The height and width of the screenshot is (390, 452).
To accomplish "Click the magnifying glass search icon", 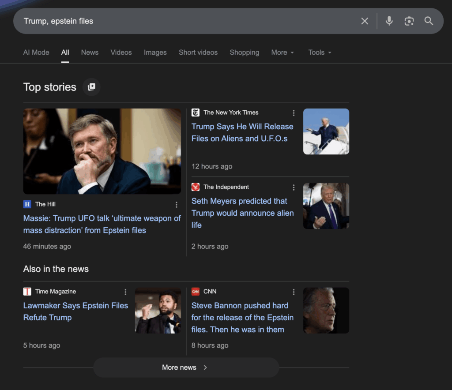I will tap(429, 21).
